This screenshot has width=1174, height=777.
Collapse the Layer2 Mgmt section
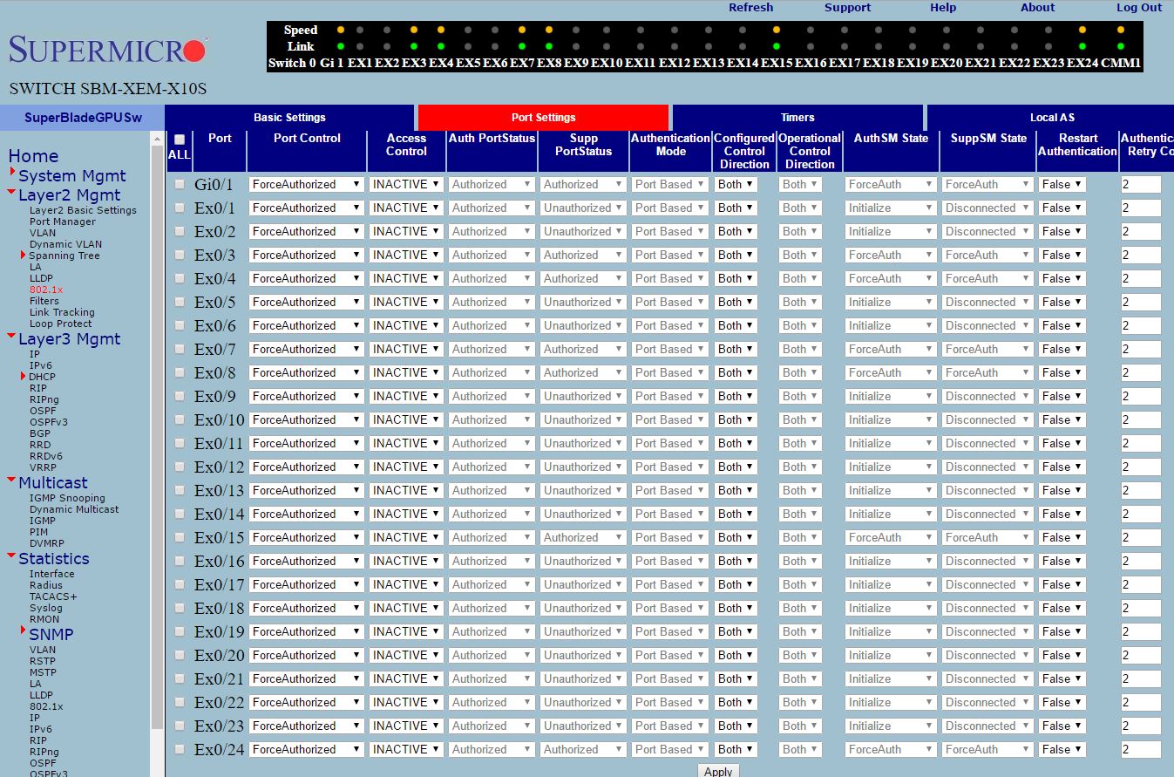(x=11, y=193)
